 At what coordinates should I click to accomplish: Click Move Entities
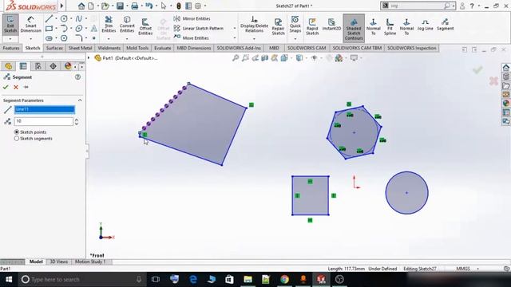click(191, 37)
